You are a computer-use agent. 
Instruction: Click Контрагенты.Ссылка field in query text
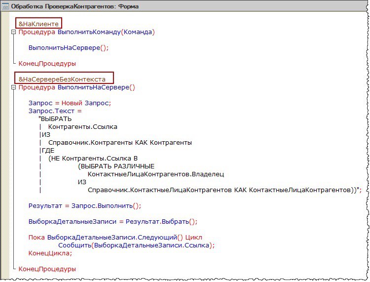coord(82,127)
